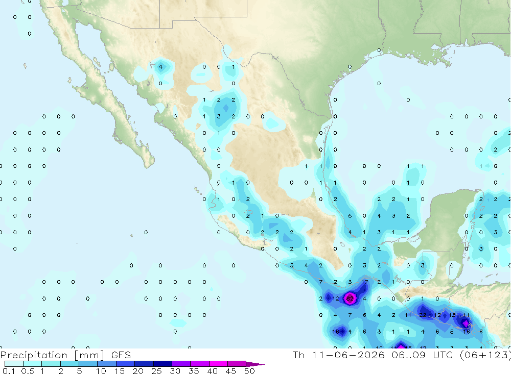Click the 'Precipitation [mm] GFS' title text
The height and width of the screenshot is (374, 511).
[65, 355]
